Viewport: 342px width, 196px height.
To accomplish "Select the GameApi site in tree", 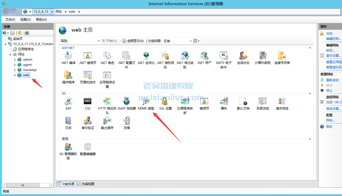I will coord(30,70).
